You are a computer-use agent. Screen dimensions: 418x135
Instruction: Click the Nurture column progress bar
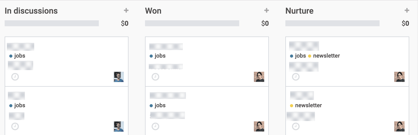[x=332, y=23]
